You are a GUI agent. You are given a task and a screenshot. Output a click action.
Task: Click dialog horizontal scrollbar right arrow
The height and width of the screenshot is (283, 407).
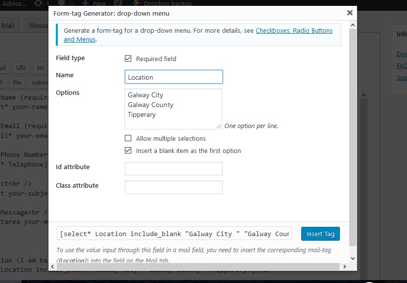click(x=344, y=266)
